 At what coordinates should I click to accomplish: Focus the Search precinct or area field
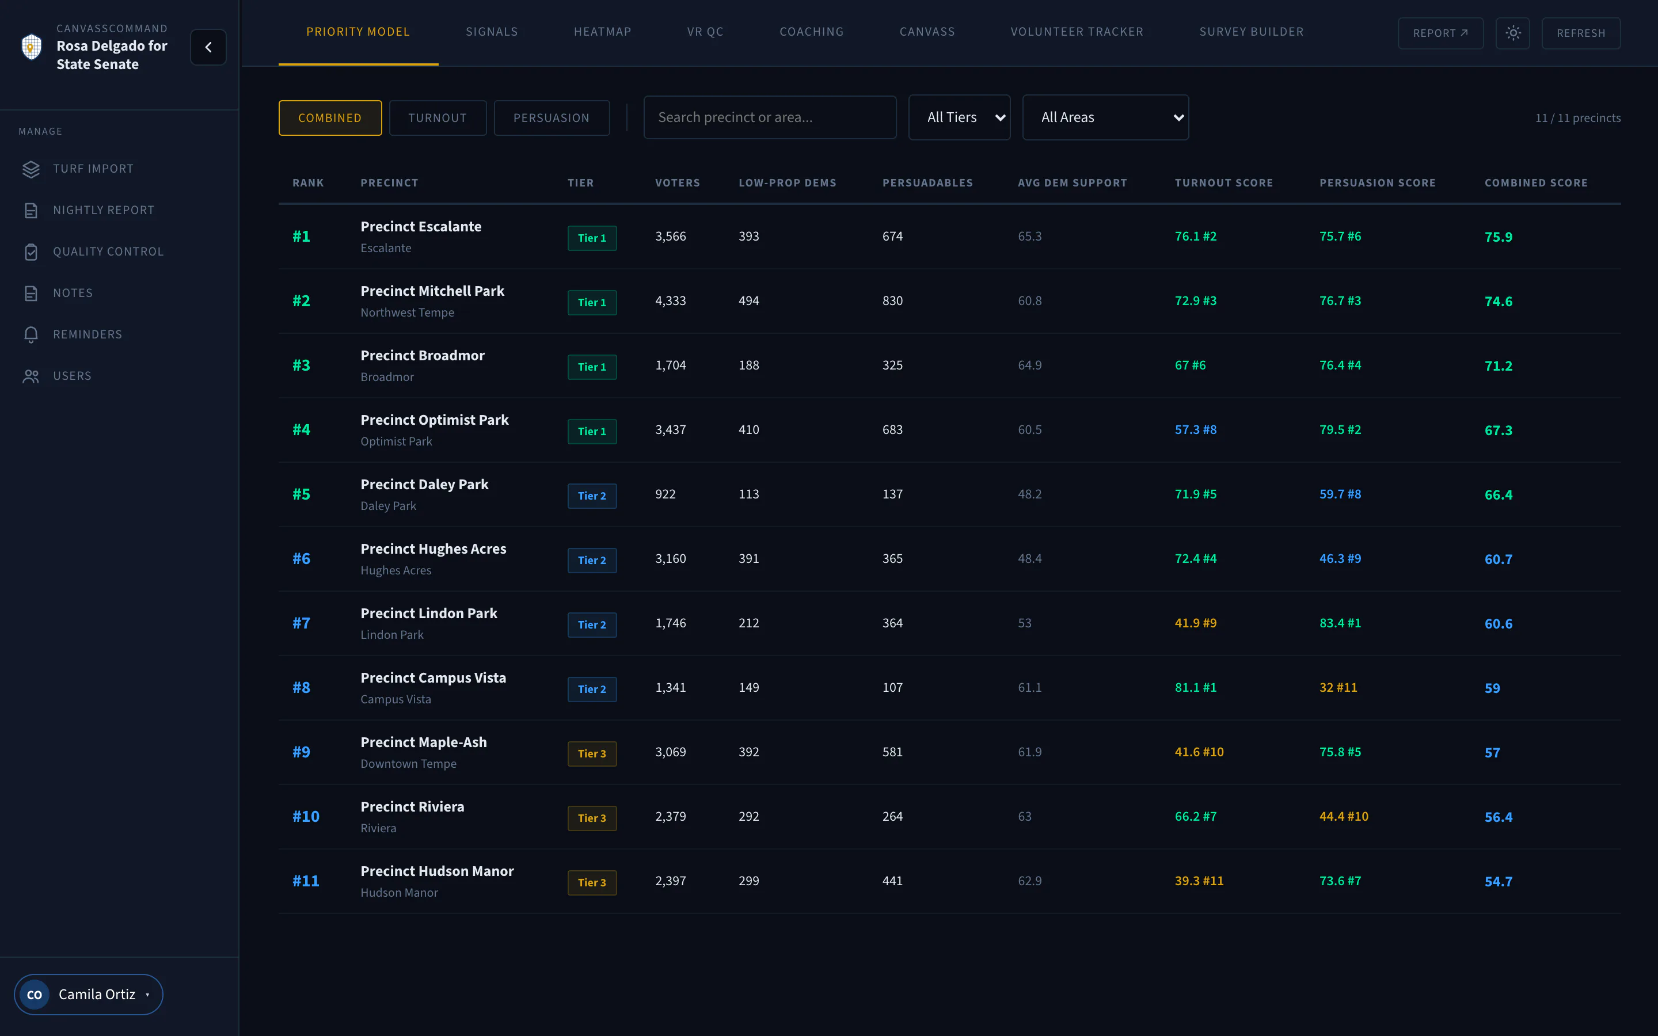[x=769, y=117]
